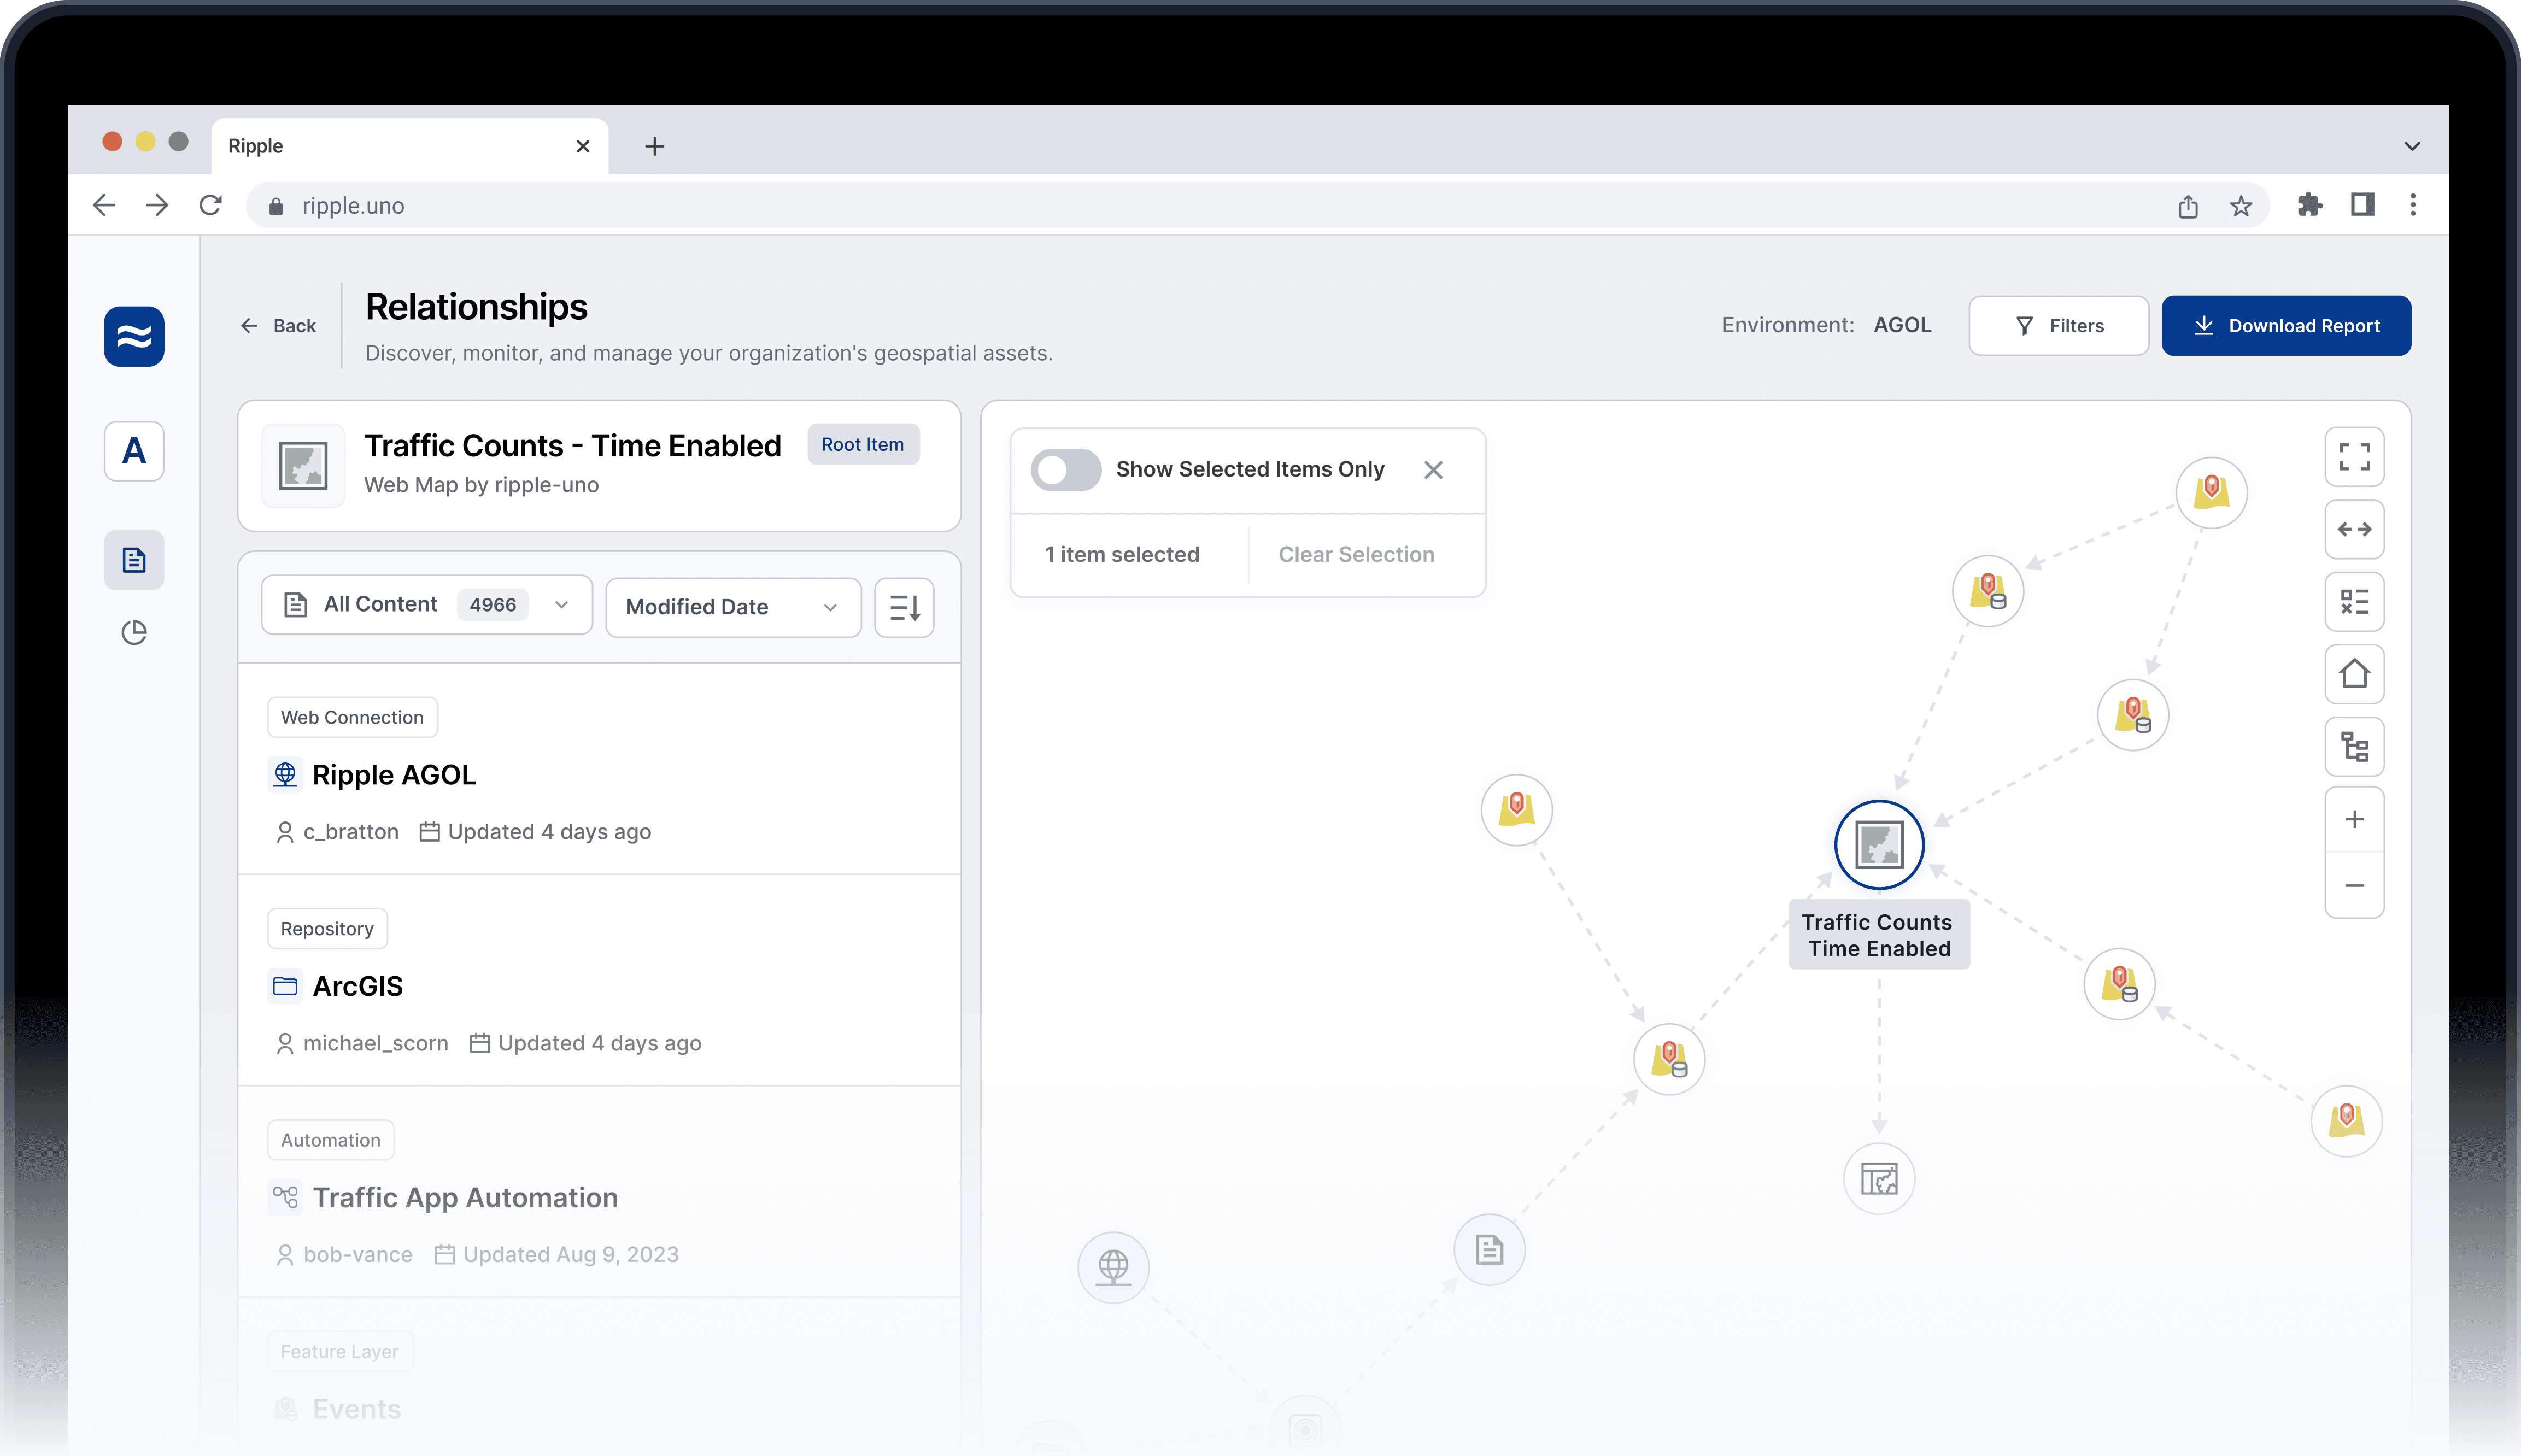Toggle sort order direction icon
Viewport: 2521px width, 1456px height.
(904, 608)
